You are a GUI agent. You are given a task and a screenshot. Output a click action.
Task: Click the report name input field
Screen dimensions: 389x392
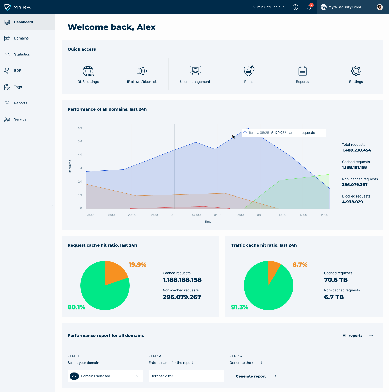tap(186, 376)
